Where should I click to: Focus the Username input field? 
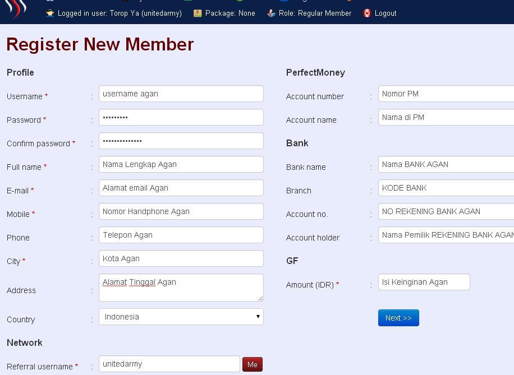[x=181, y=94]
